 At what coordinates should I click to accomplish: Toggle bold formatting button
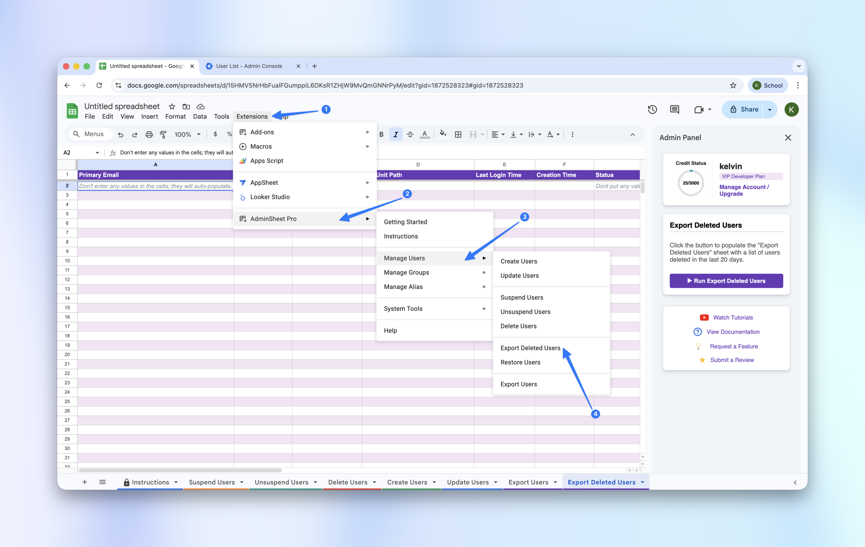pos(381,134)
